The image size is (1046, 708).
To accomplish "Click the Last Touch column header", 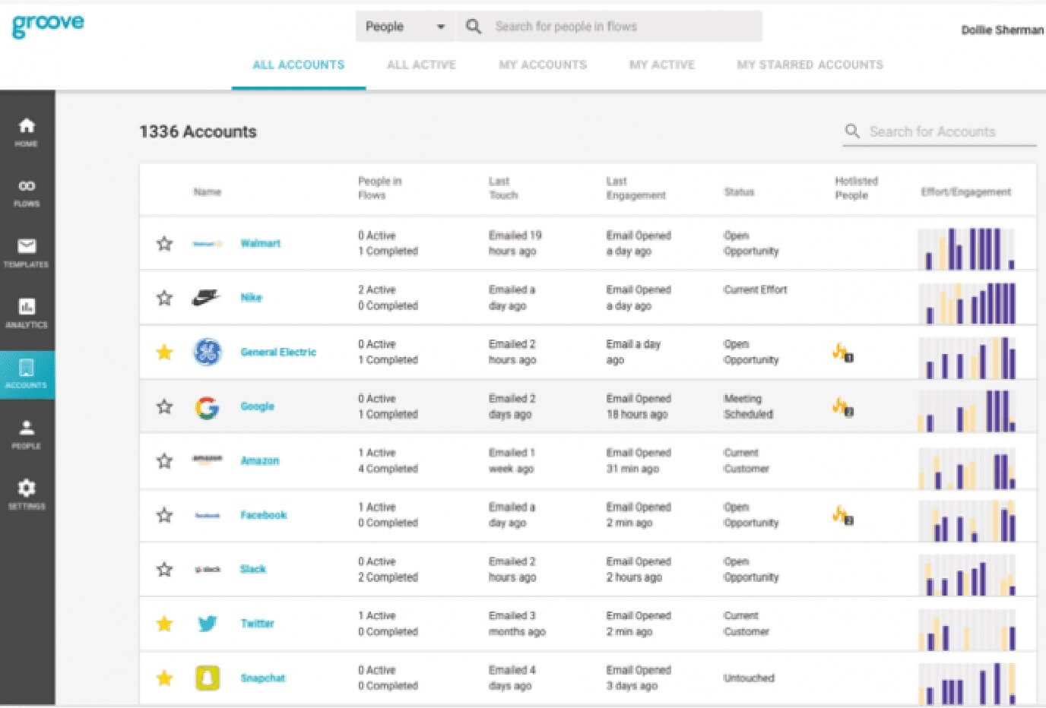I will click(503, 188).
